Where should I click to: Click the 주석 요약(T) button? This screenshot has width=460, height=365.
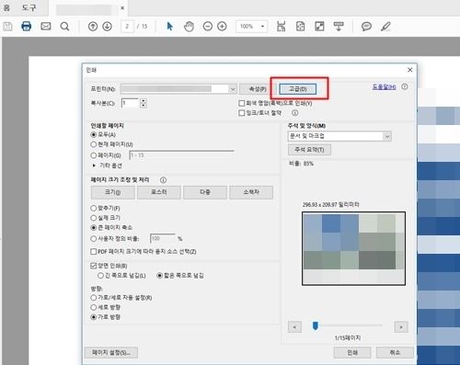click(309, 150)
